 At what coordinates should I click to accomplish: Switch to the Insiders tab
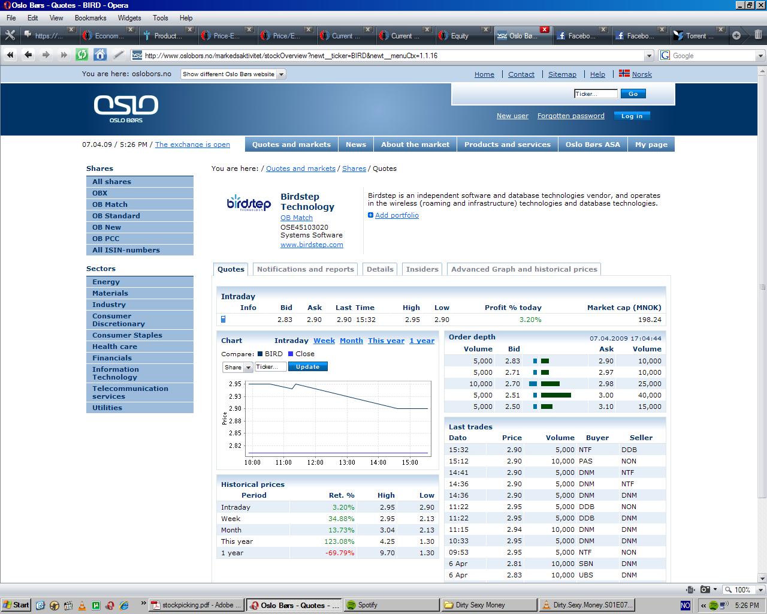(422, 269)
